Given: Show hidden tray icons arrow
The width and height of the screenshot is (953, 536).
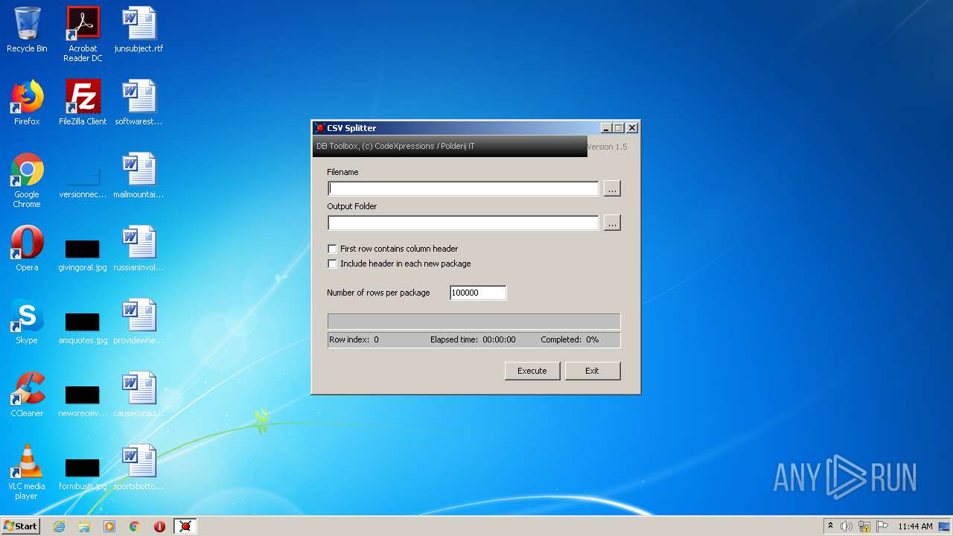Looking at the screenshot, I should [830, 526].
